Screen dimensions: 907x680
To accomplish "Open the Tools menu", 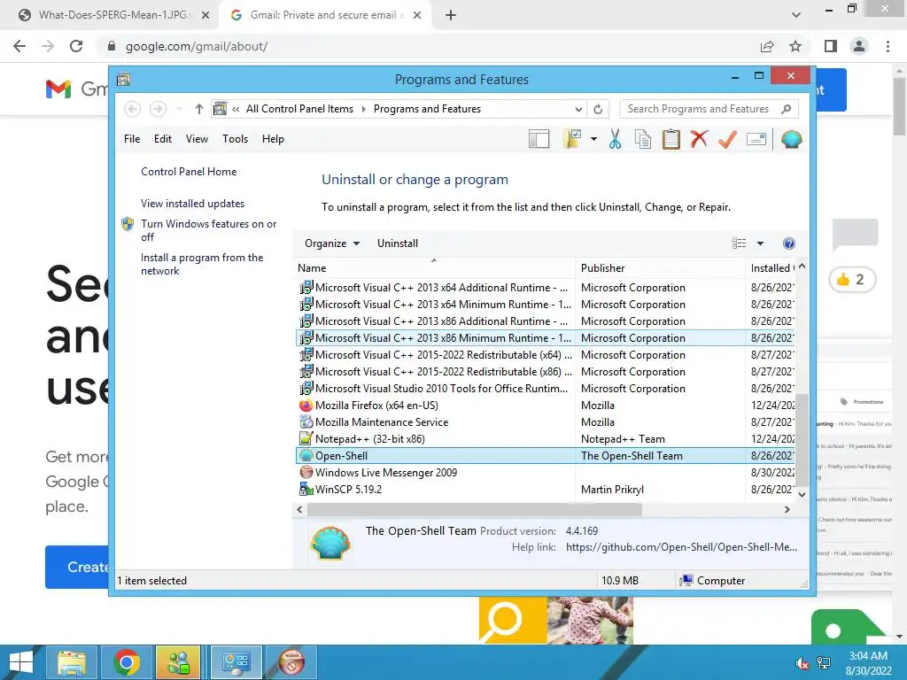I will (x=235, y=139).
